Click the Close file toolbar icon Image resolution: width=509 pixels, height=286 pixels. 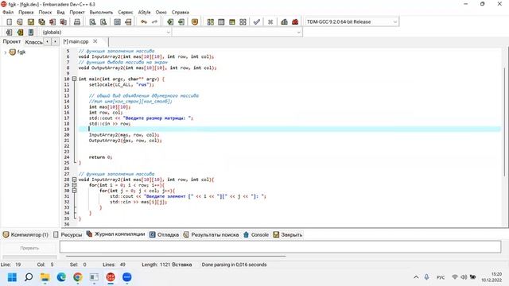coord(52,21)
